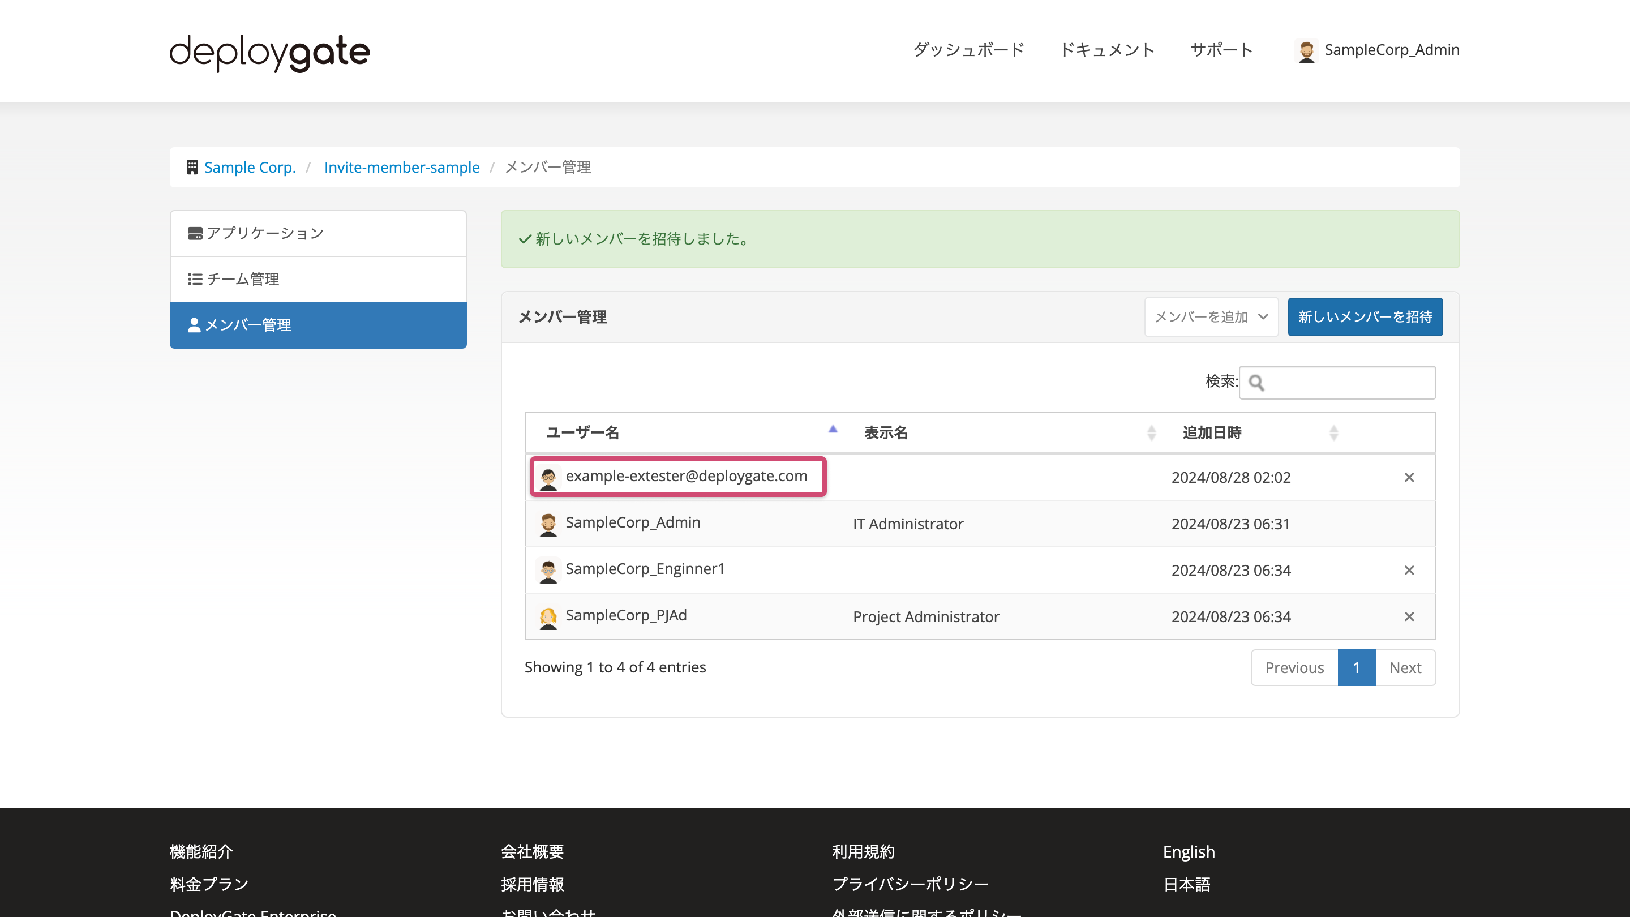Click the メンバー管理 person icon
Screen dimensions: 1630x917
(x=195, y=325)
